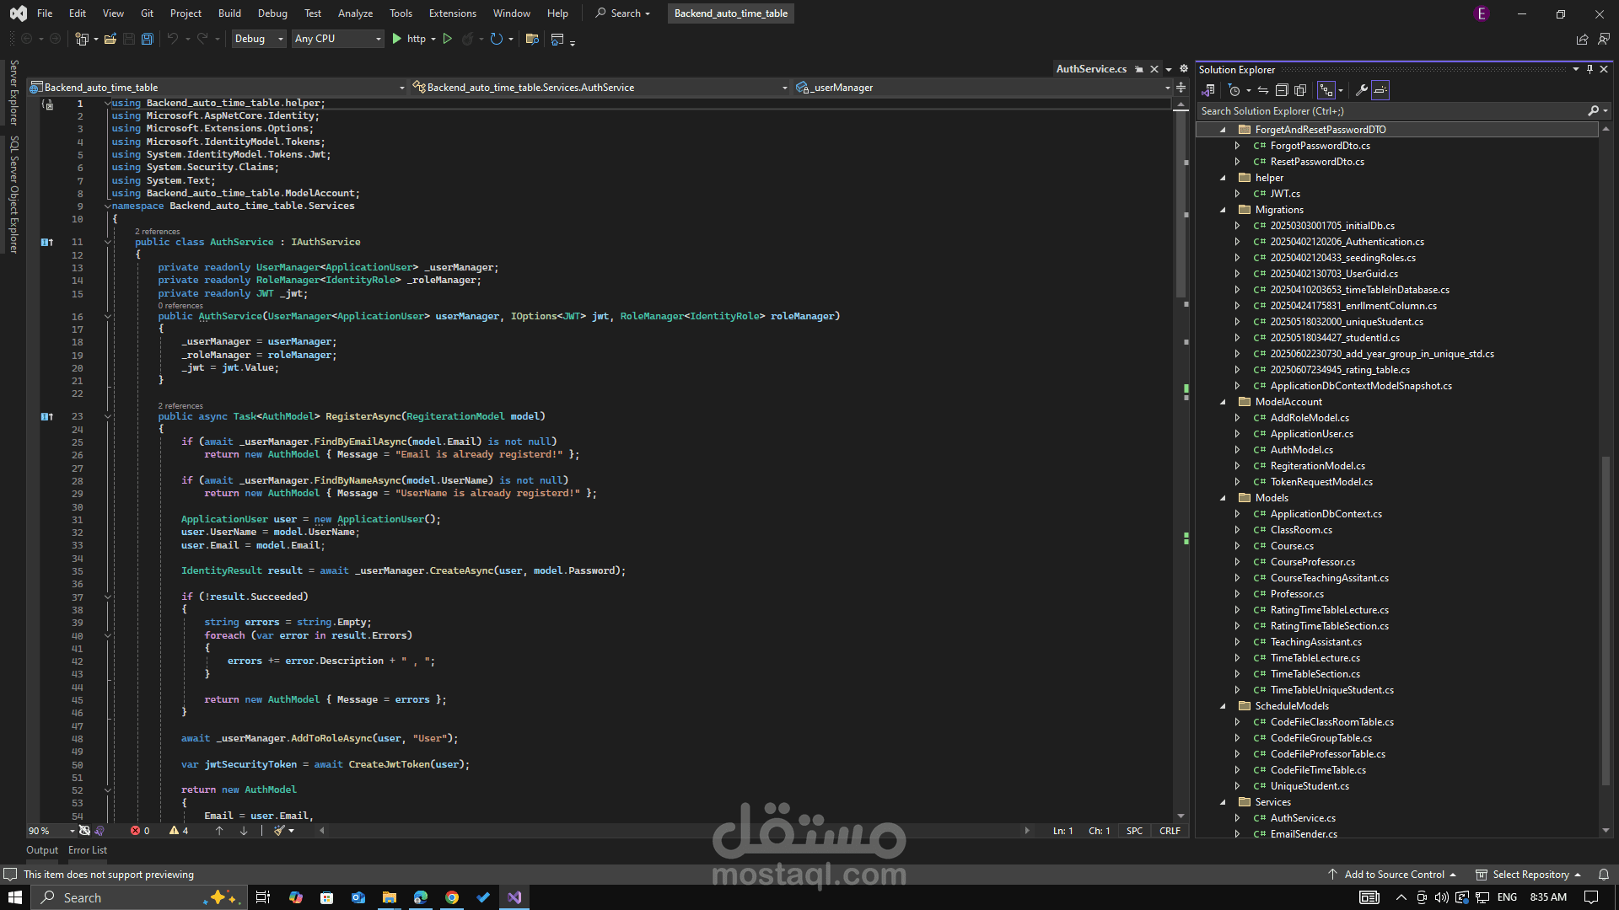Open Properties wrench icon in Solution Explorer
Viewport: 1619px width, 910px height.
coord(1361,90)
